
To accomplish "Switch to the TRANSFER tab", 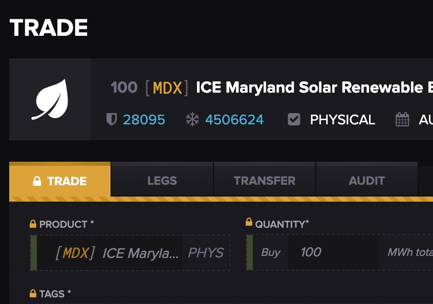I will click(x=264, y=181).
